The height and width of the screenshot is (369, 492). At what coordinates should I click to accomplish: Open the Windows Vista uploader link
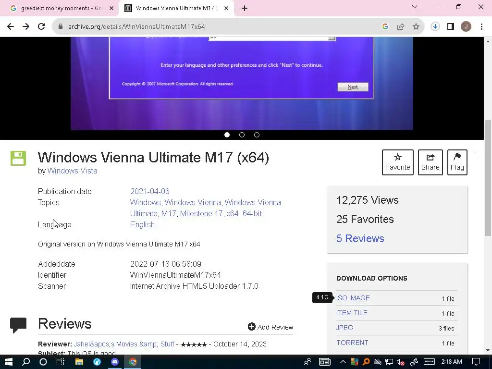73,171
